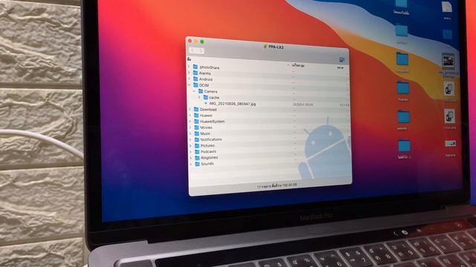Select the Android folder icon
Image resolution: width=476 pixels, height=267 pixels.
click(196, 79)
